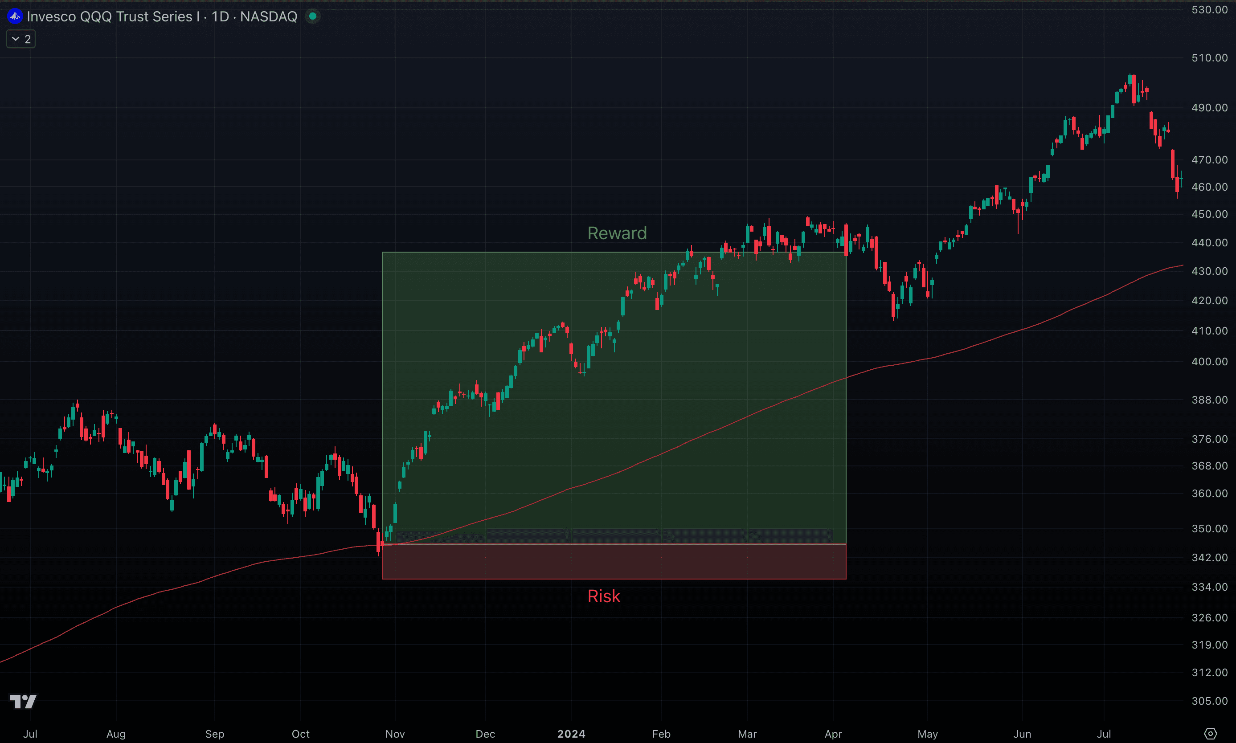
Task: Click the Nov label on time axis
Action: (x=395, y=734)
